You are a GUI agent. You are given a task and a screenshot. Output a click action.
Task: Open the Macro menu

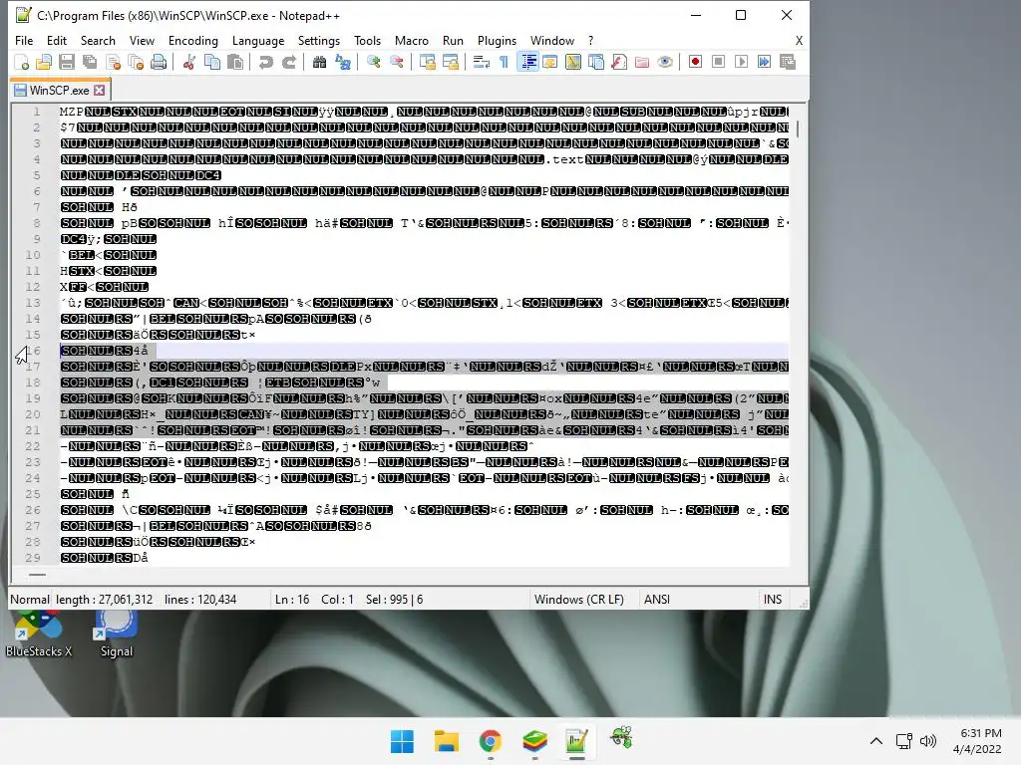coord(412,40)
